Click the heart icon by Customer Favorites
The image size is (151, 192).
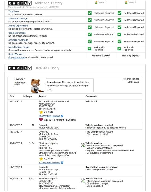click(x=41, y=119)
